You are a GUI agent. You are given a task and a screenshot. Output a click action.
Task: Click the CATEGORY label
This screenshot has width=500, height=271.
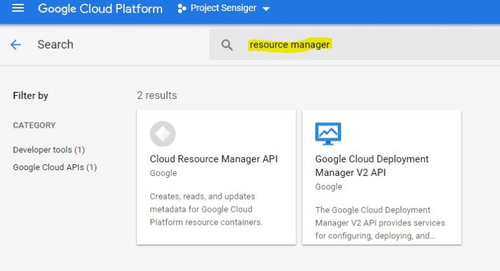coord(35,125)
